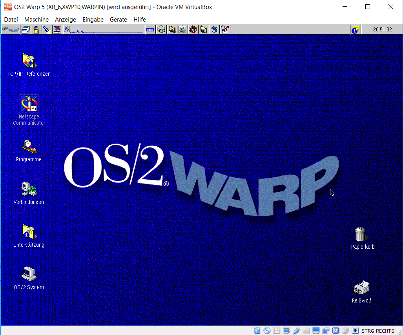Open the Geräte menu

119,20
